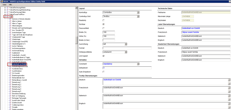Click the icon next to Urlaubstage SwissDRG
Screen dimensions: 231x110
click(10, 42)
